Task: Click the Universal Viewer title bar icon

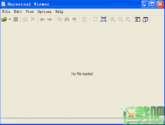Action: click(3, 4)
